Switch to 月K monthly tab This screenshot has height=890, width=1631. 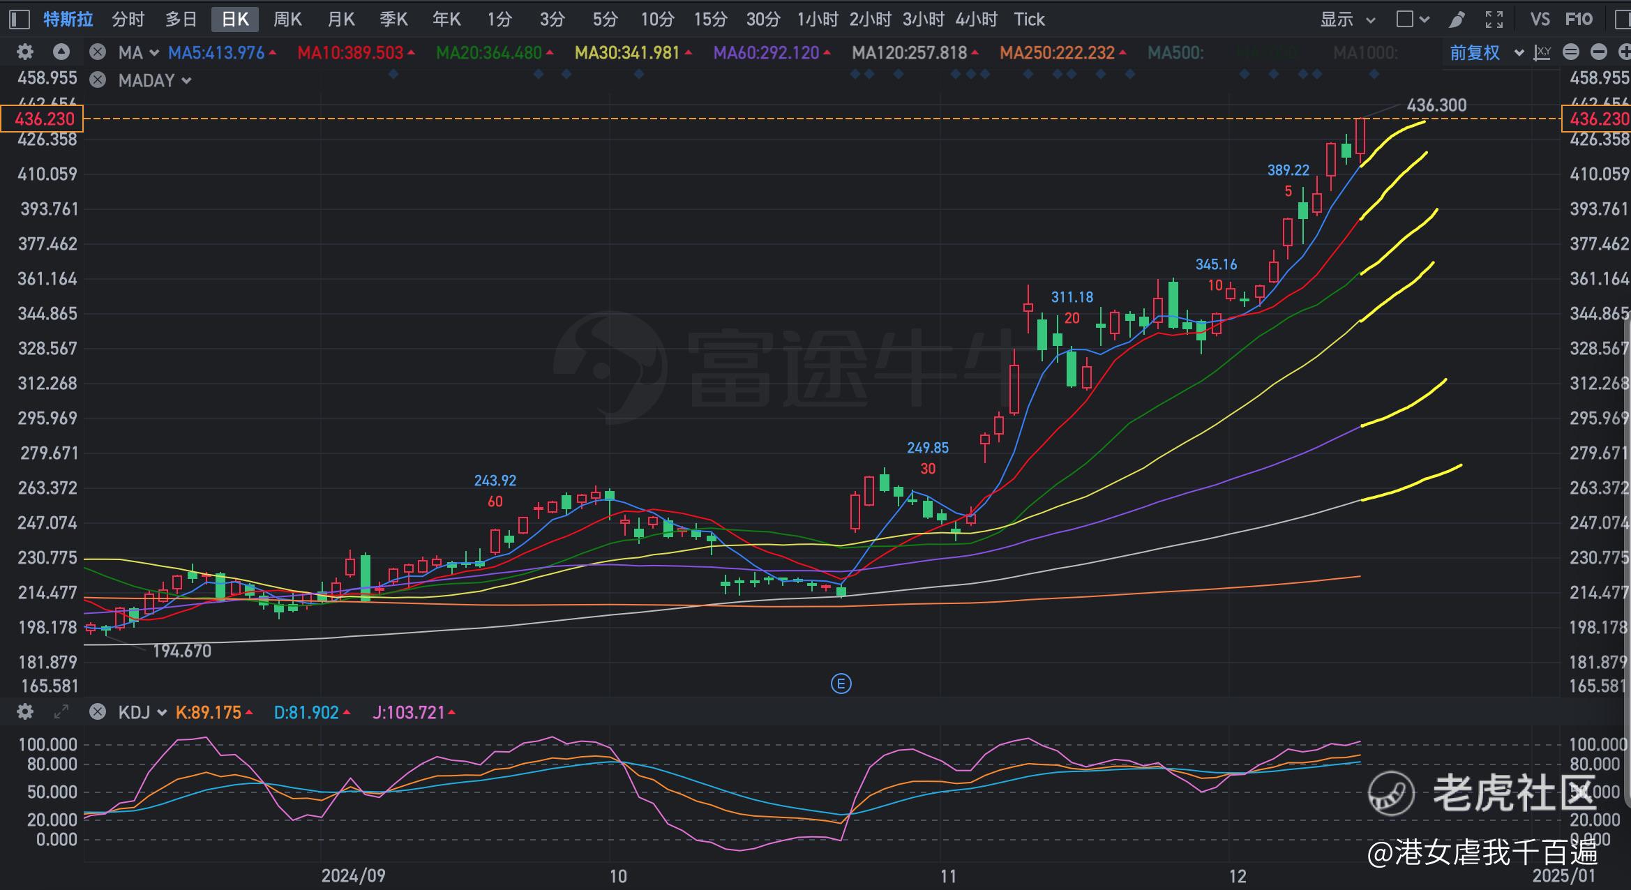[x=340, y=20]
